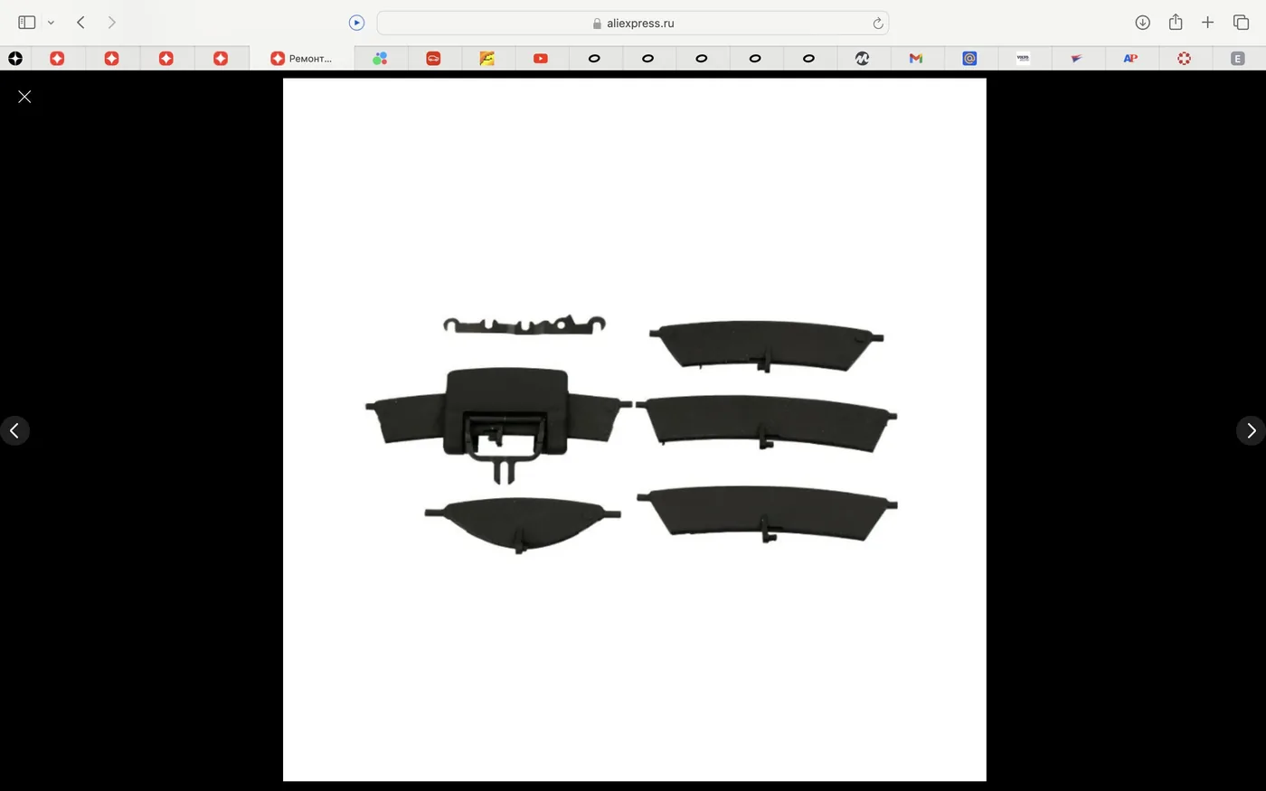Viewport: 1266px width, 791px height.
Task: Go back to the previous page
Action: point(81,23)
